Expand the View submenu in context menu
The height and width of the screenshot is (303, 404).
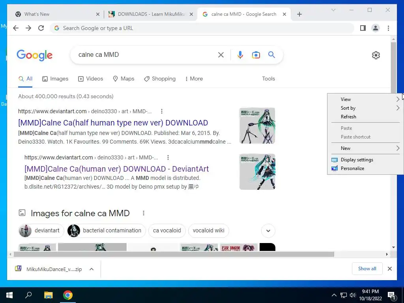coord(365,99)
